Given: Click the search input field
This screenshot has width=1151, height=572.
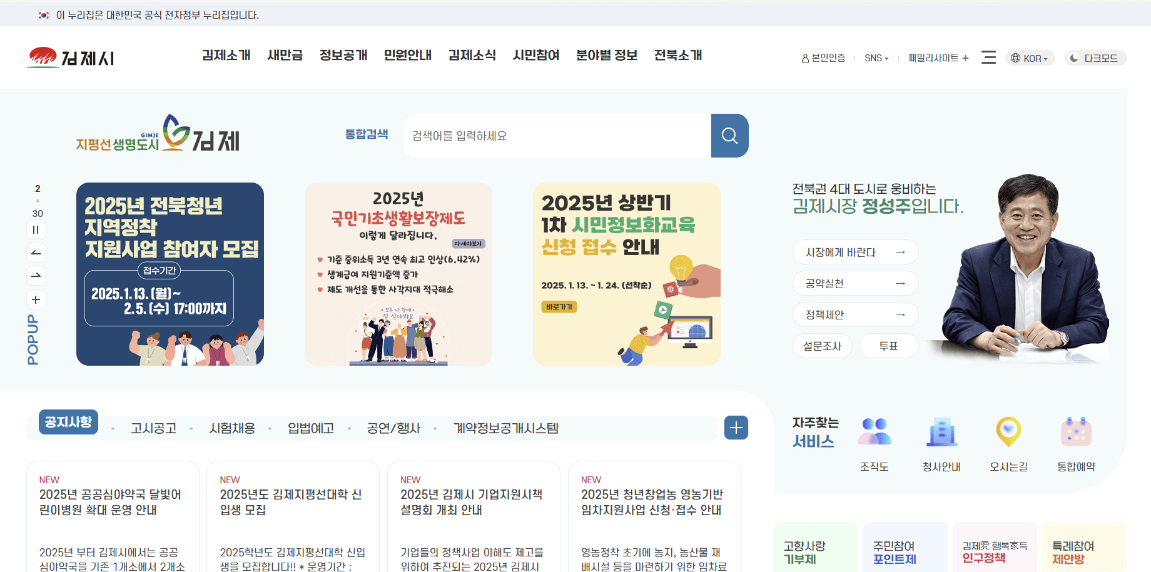Looking at the screenshot, I should pos(557,136).
